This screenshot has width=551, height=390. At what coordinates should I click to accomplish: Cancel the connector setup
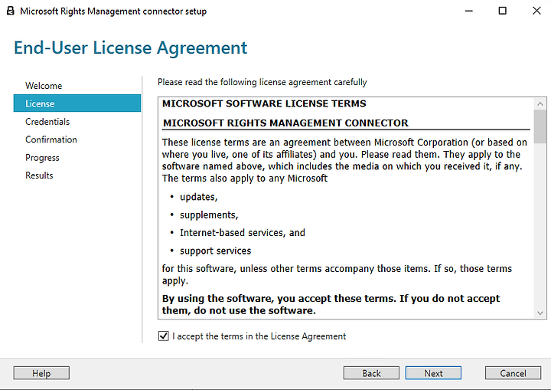[513, 373]
